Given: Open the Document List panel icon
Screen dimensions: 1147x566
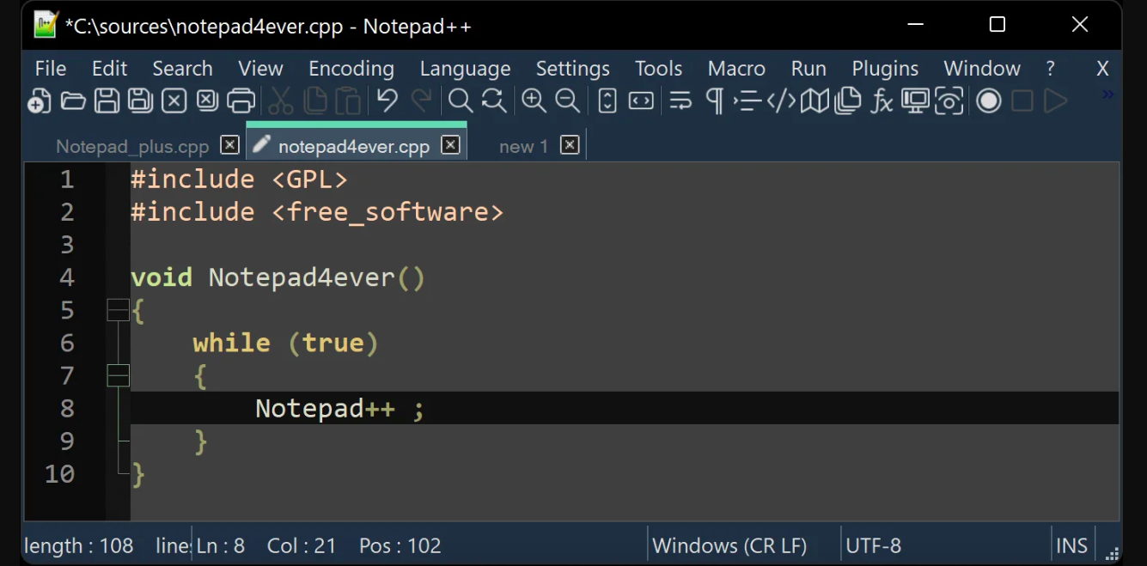Looking at the screenshot, I should click(x=848, y=101).
